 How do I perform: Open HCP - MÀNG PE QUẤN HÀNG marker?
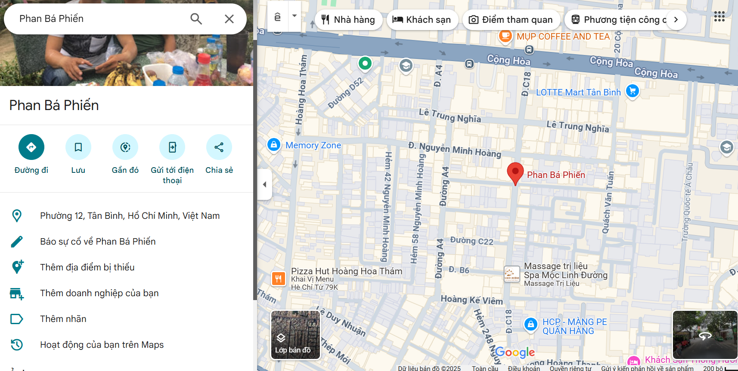point(531,325)
